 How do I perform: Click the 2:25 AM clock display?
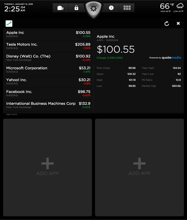15,9
